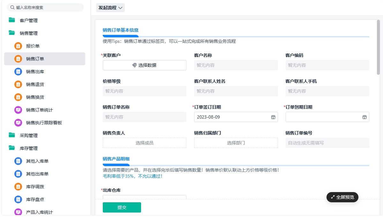The height and width of the screenshot is (217, 383).
Task: Click the form's vertical scrollbar
Action: click(379, 48)
